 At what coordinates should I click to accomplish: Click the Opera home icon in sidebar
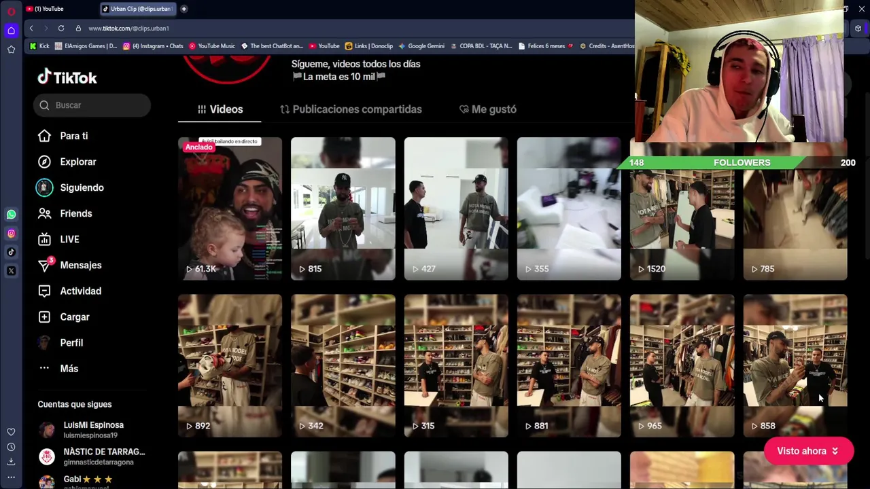pos(11,31)
